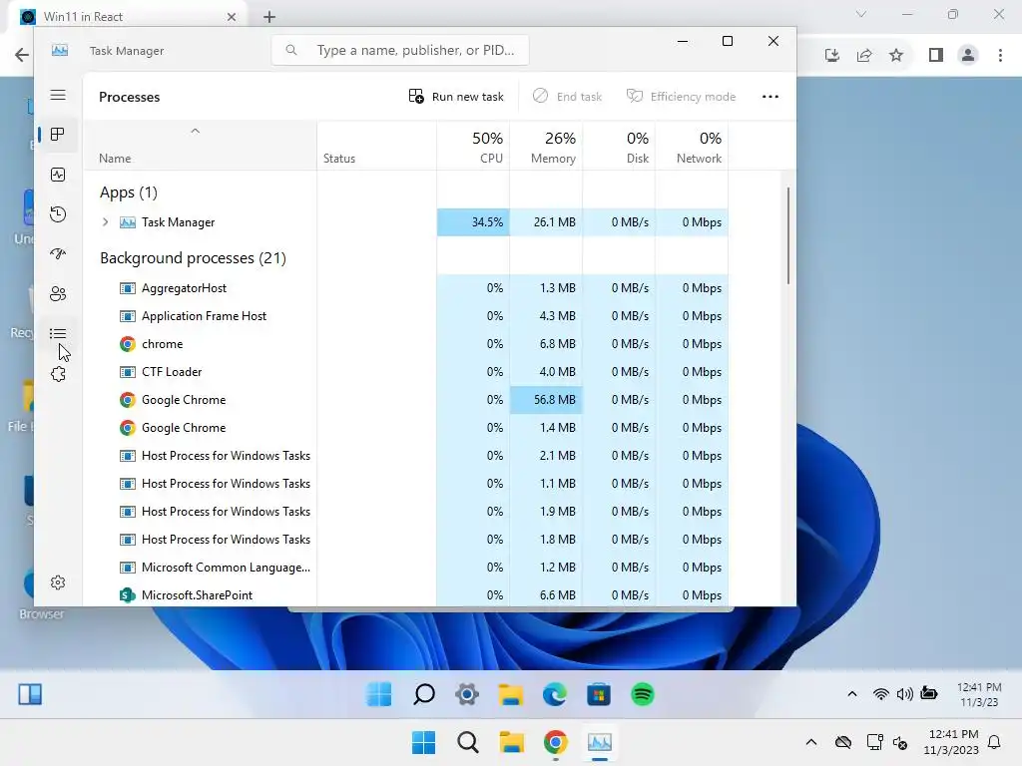Open the inner taskbar Settings gear

[467, 694]
